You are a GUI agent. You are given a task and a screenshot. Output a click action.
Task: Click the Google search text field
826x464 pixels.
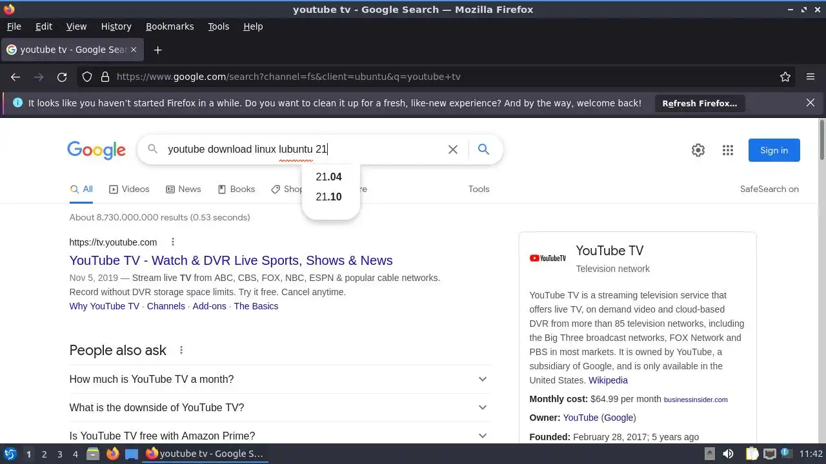[303, 150]
